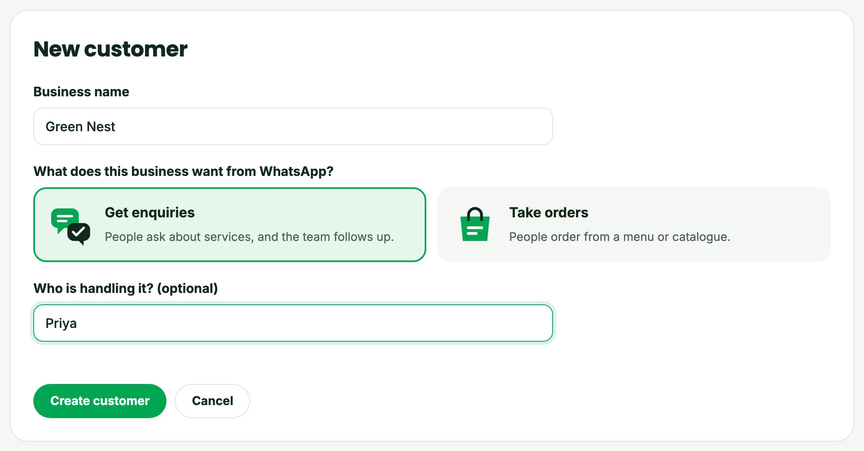Click the "Business name" label
This screenshot has width=864, height=451.
tap(81, 92)
